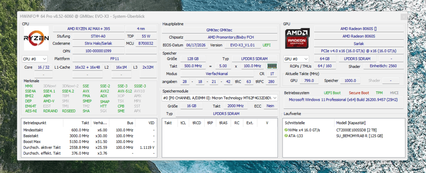
Task: Click the green status icon for NVMe drive
Action: point(286,130)
